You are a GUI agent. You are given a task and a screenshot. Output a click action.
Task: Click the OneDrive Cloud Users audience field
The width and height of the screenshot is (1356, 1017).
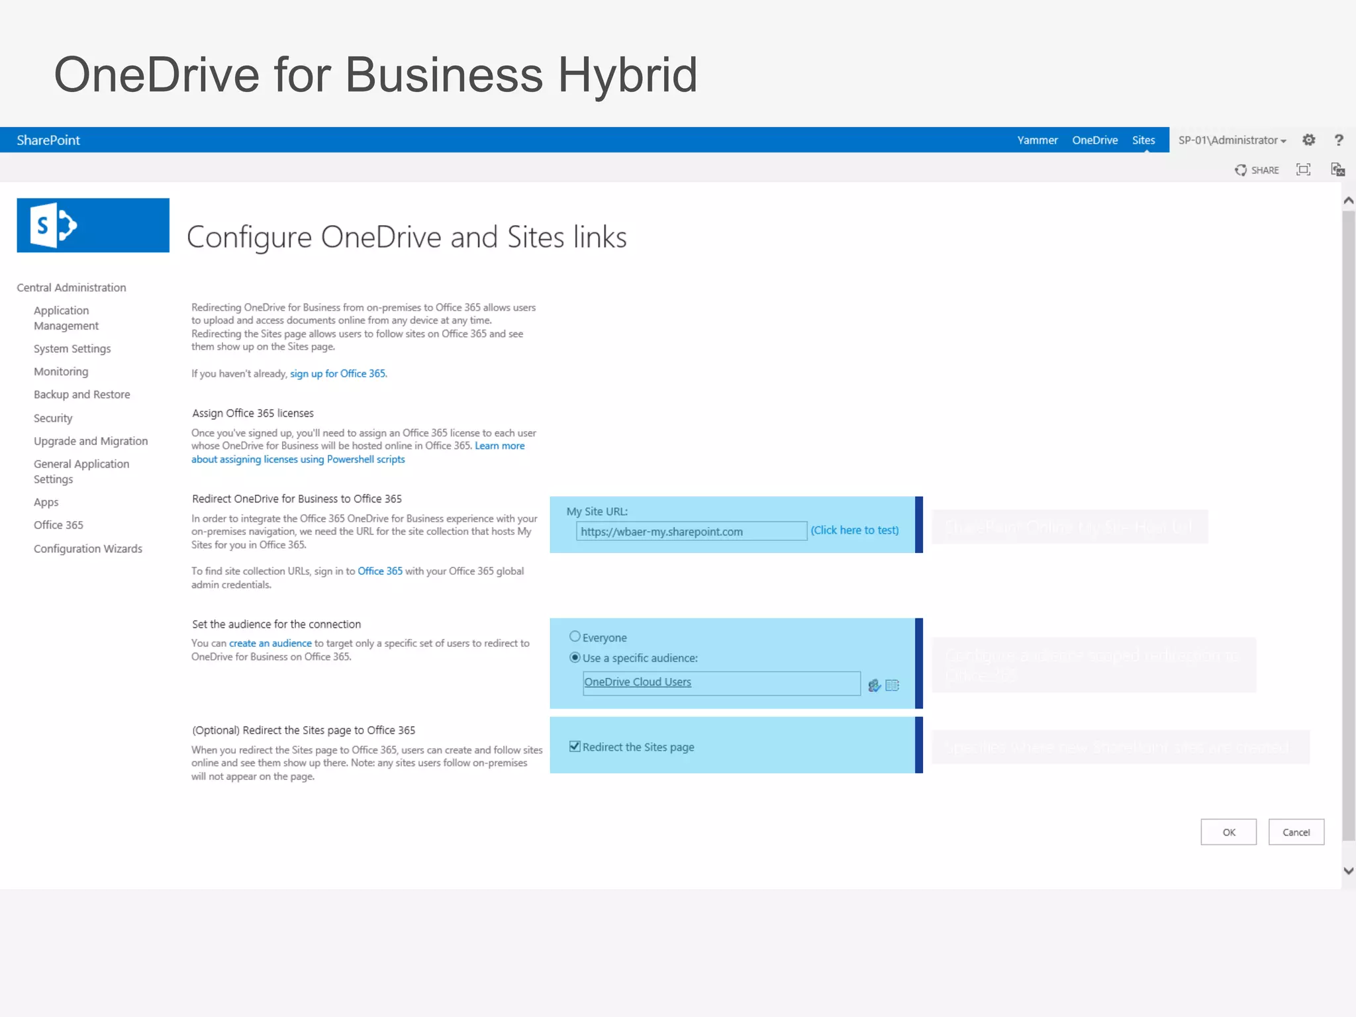click(721, 683)
